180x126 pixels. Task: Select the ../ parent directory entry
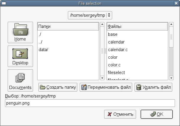tap(41, 42)
